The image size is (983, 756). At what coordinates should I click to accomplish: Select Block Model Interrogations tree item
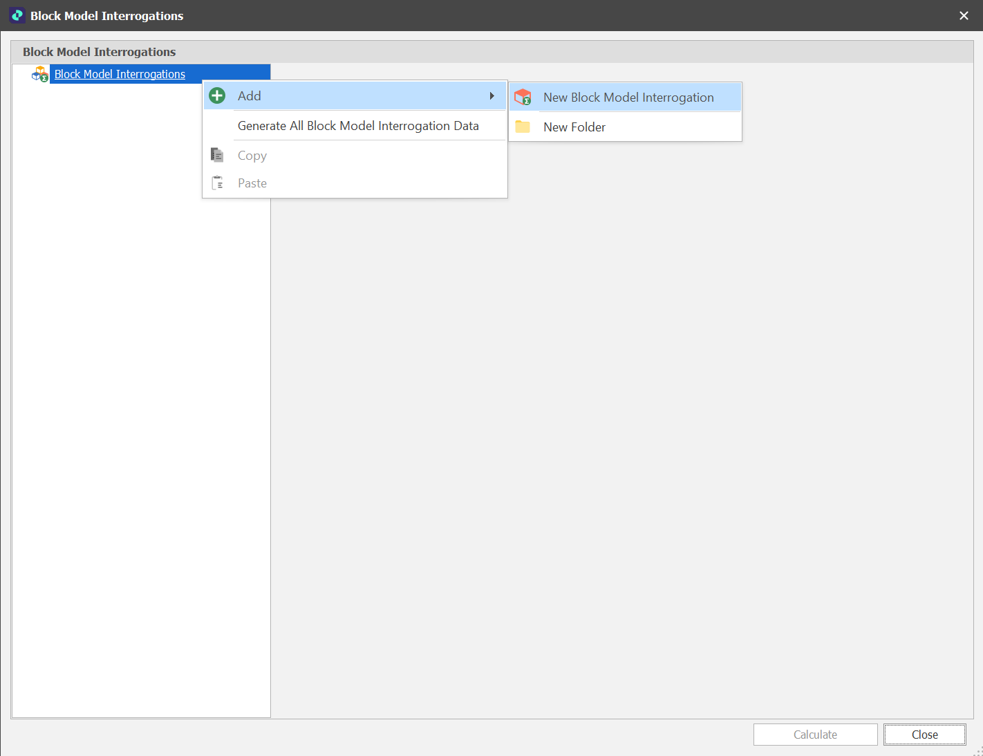120,74
